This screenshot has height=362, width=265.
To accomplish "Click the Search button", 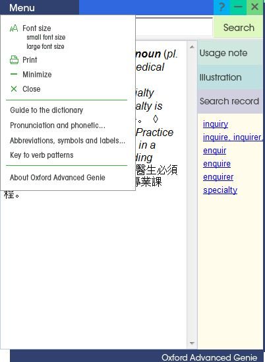I will 239,28.
